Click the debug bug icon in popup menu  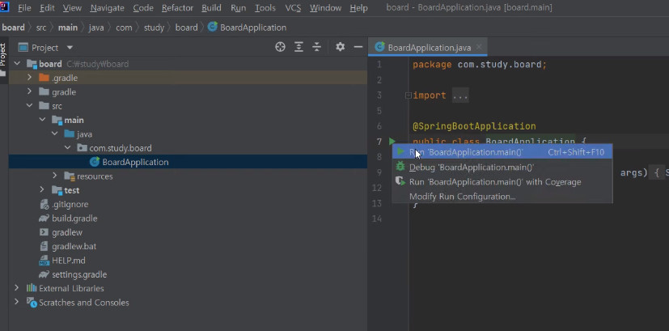coord(400,167)
